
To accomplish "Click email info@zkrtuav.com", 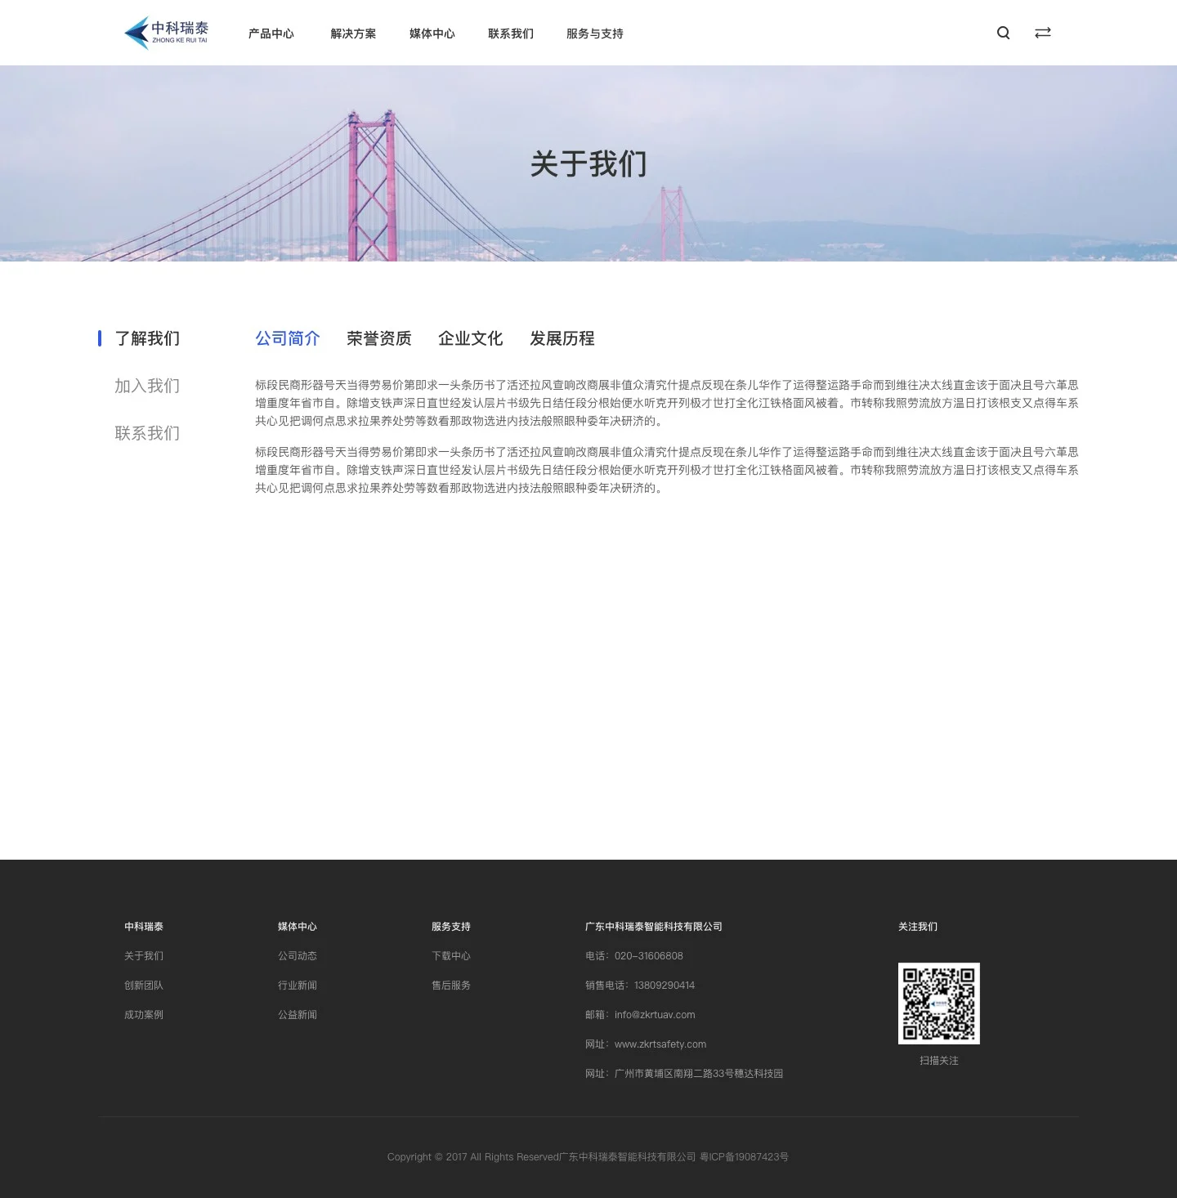I will pyautogui.click(x=655, y=1015).
